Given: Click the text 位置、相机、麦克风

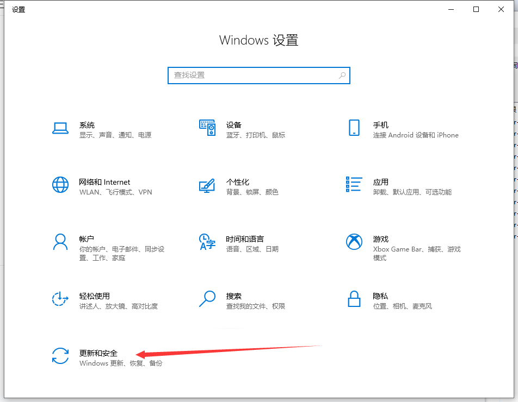Looking at the screenshot, I should click(x=403, y=306).
